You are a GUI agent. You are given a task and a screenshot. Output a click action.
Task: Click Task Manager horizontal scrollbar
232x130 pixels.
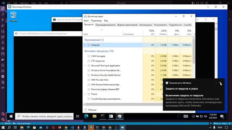tap(124, 104)
